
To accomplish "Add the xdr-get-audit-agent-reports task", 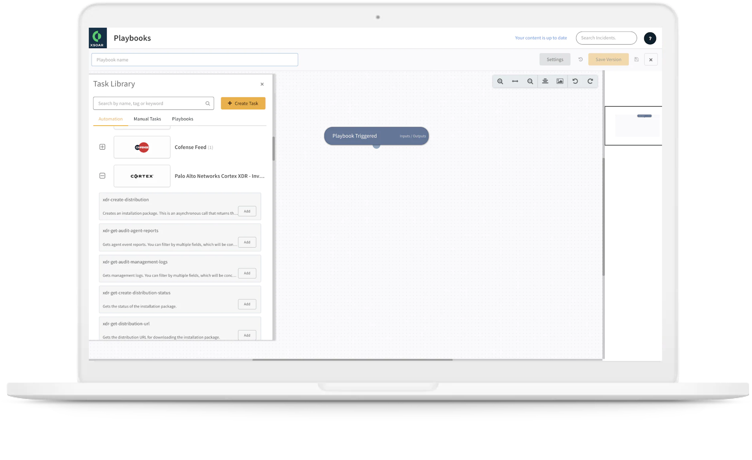I will click(247, 242).
